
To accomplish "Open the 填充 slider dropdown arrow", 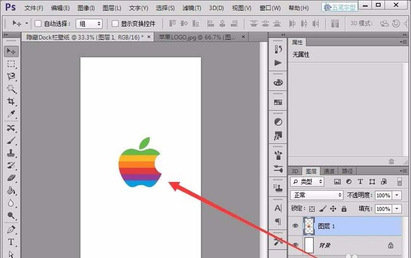I will coord(397,209).
